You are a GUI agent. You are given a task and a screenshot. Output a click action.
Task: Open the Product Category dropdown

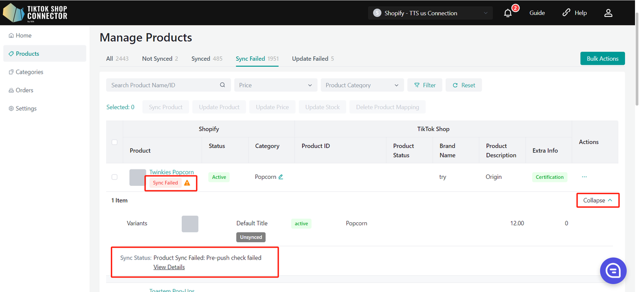(362, 85)
